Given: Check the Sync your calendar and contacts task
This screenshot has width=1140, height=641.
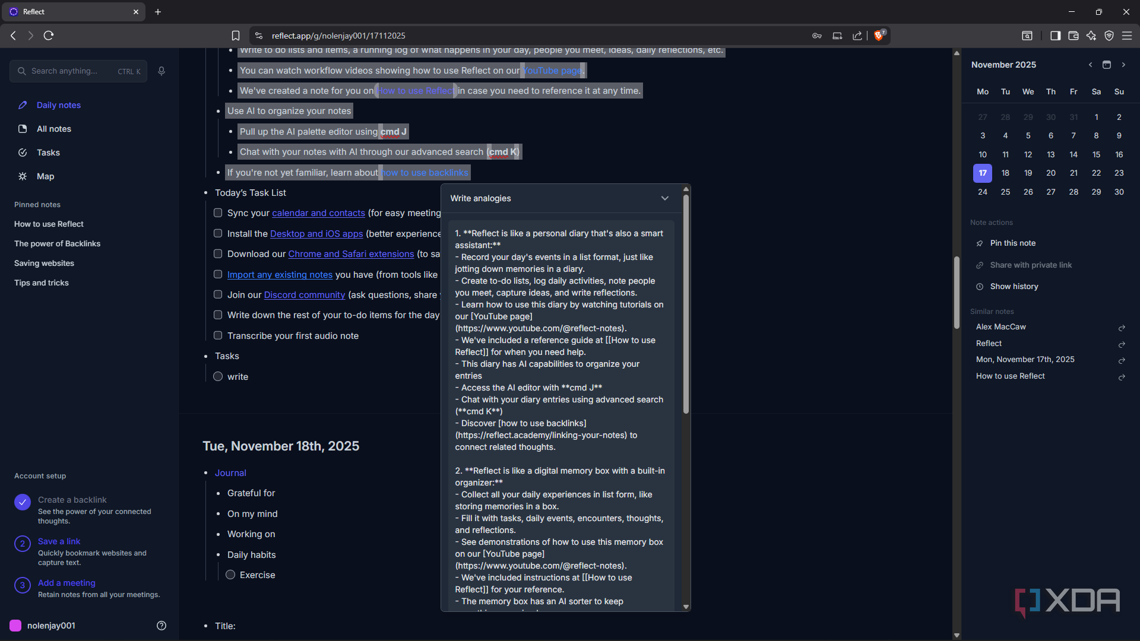Looking at the screenshot, I should (x=218, y=212).
